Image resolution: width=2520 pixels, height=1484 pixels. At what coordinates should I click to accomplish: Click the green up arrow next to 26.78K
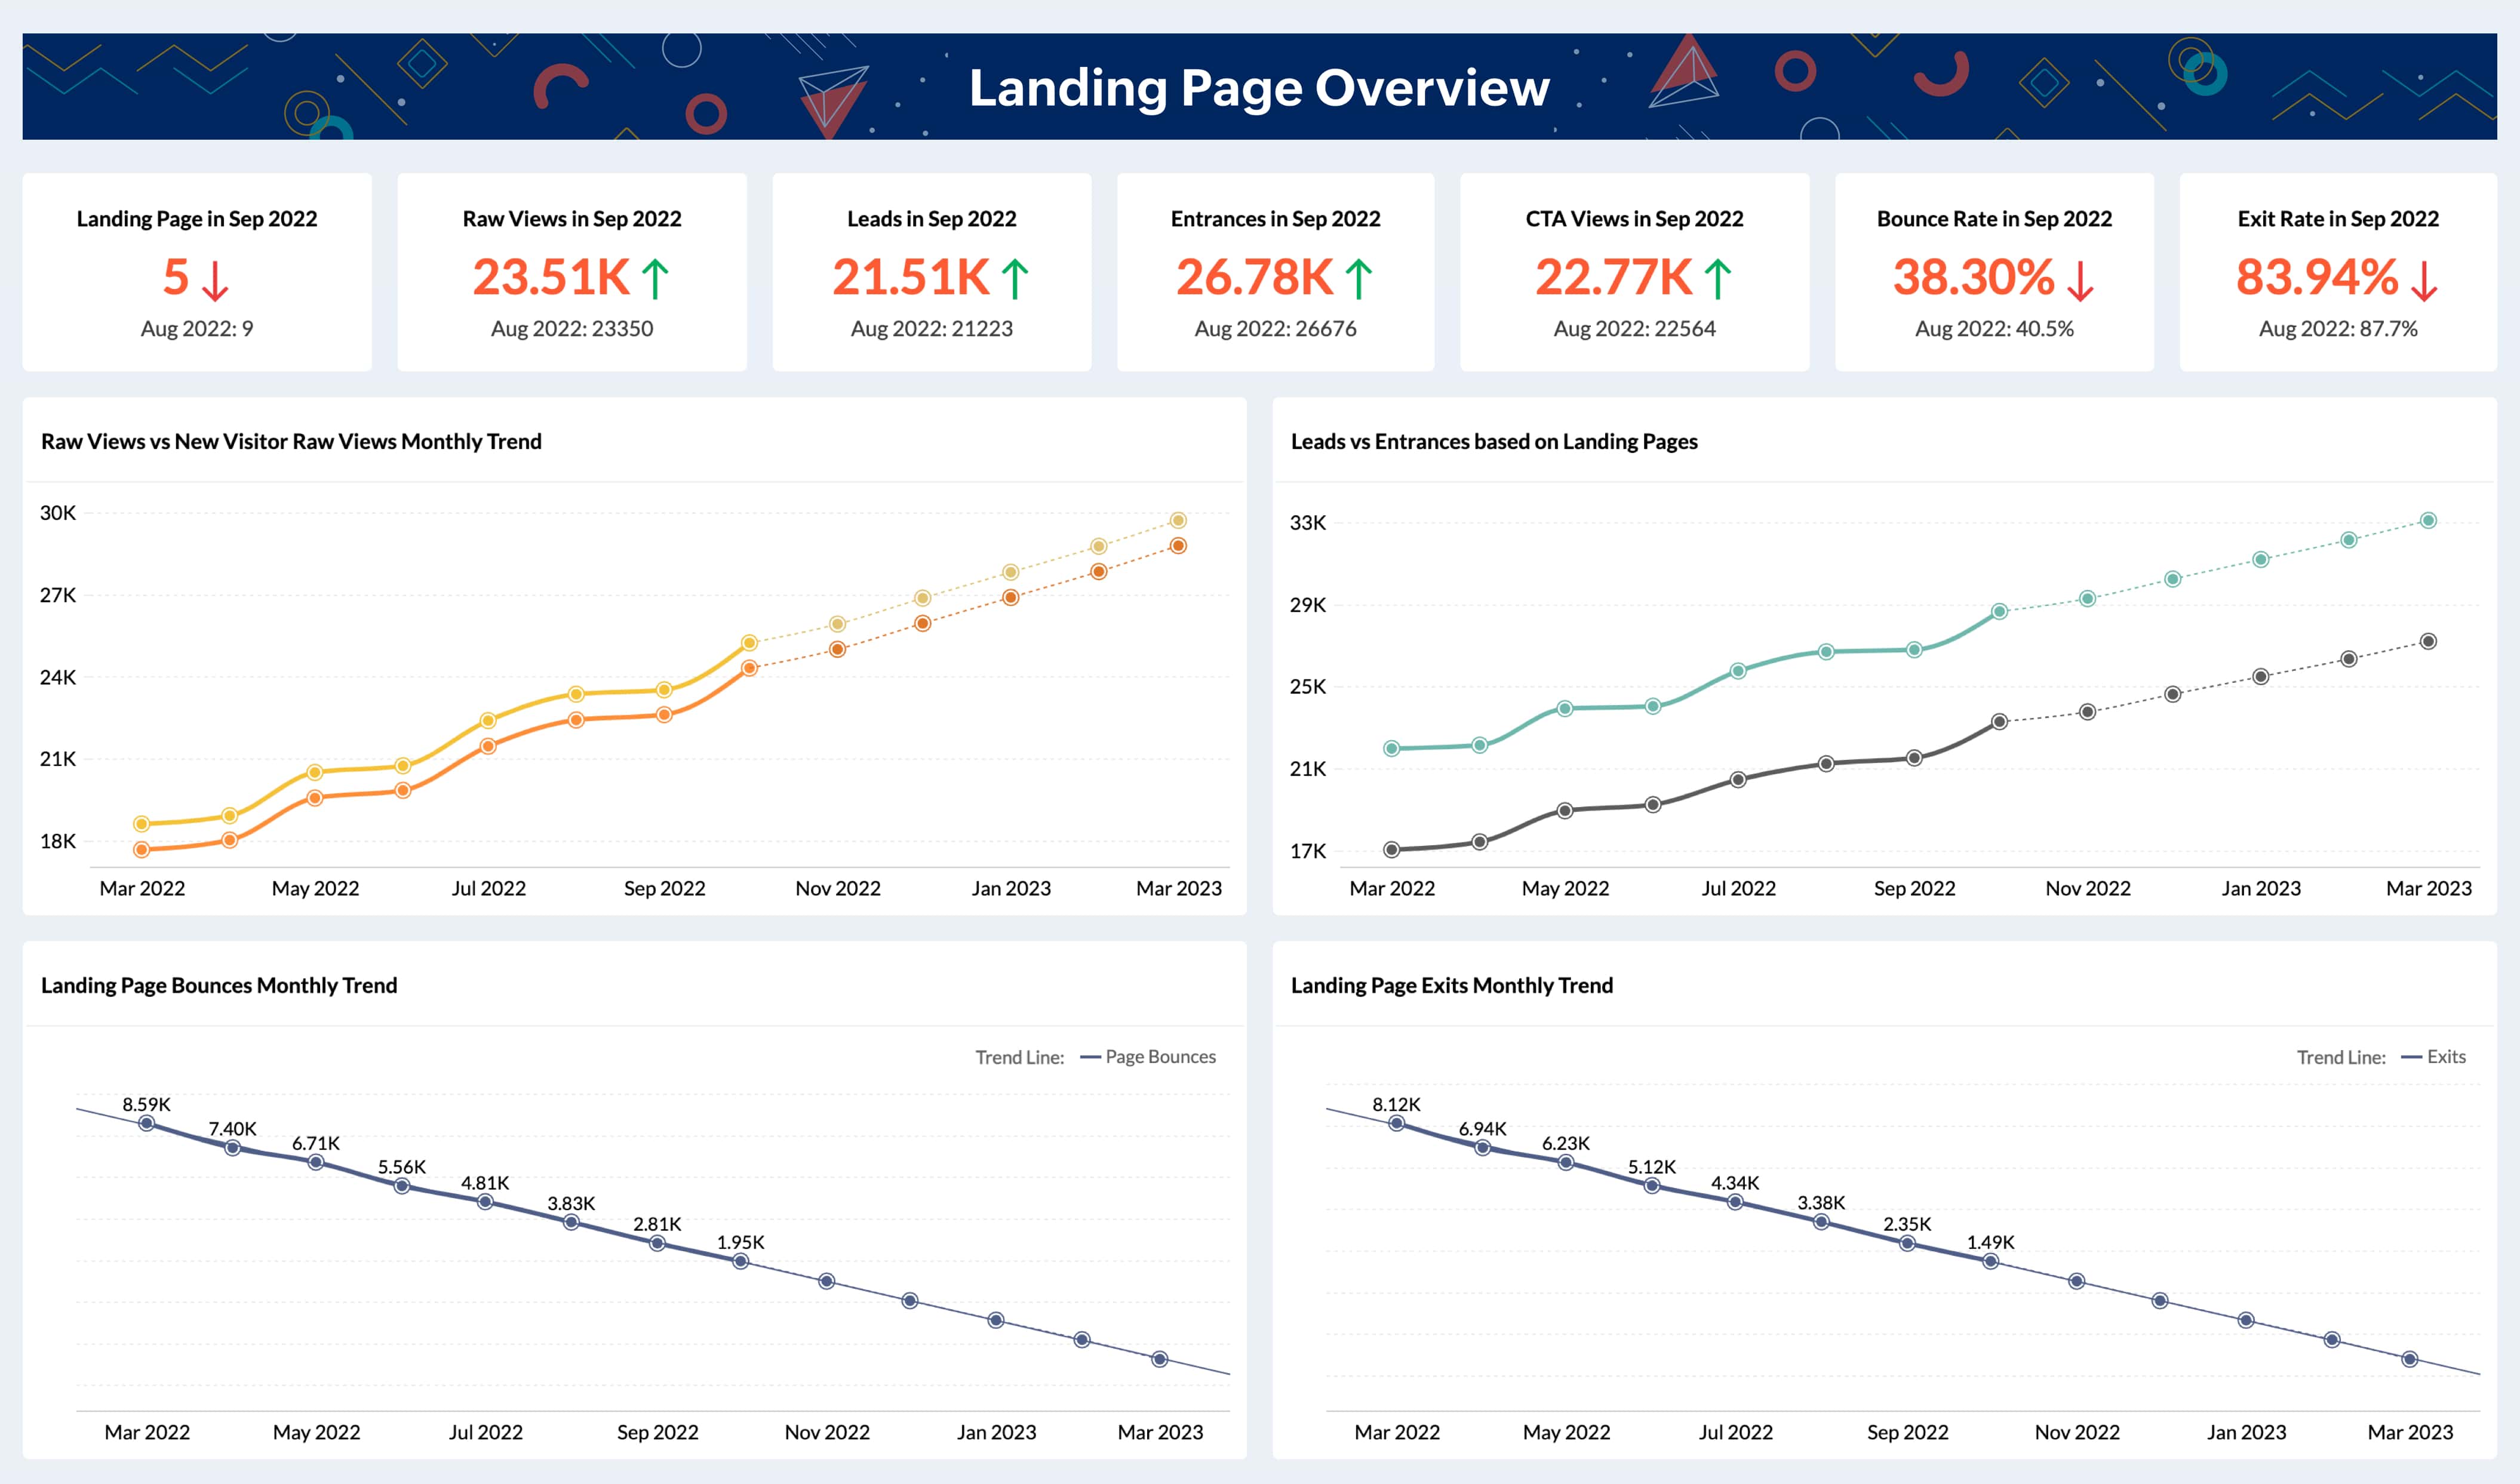(x=1359, y=279)
